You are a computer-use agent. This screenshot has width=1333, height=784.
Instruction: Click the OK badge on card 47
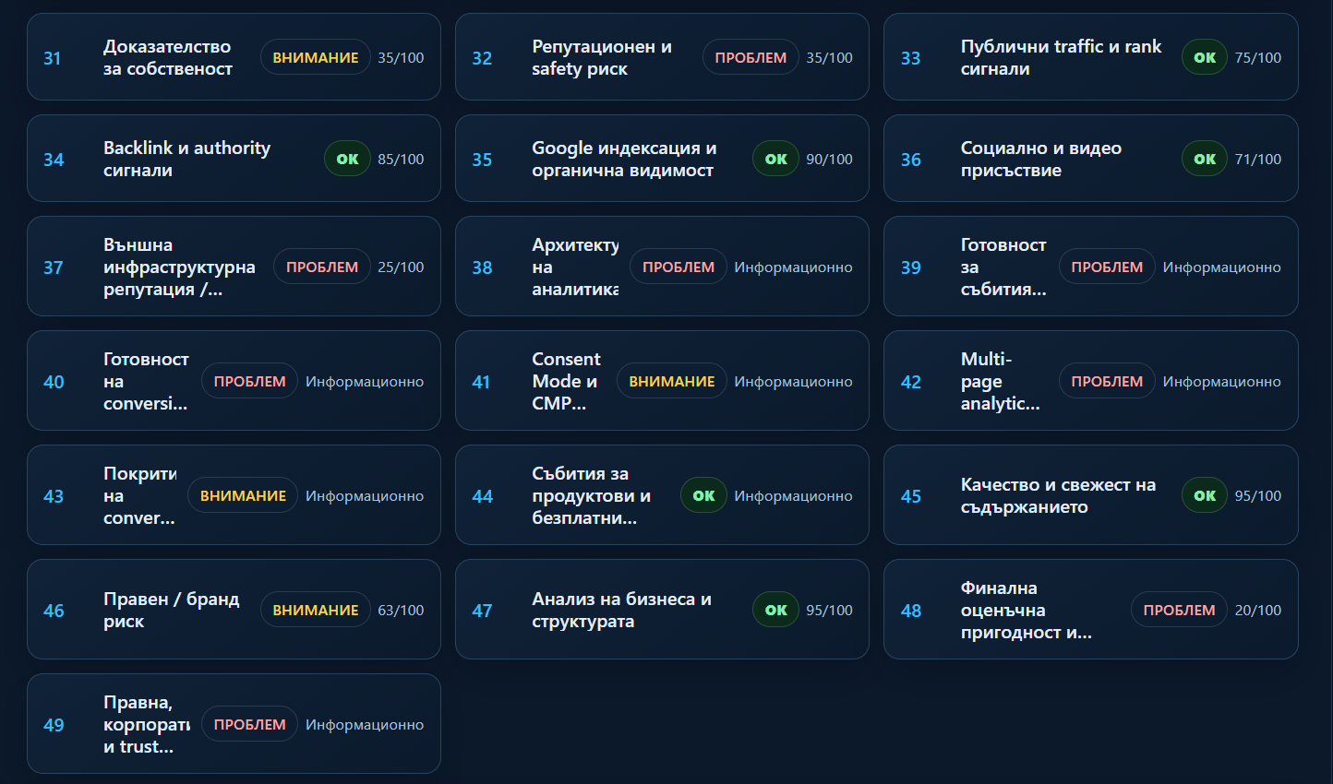click(x=775, y=610)
